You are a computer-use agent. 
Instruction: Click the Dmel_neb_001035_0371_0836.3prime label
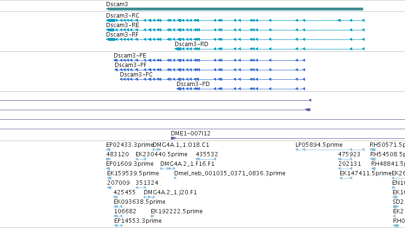click(230, 173)
